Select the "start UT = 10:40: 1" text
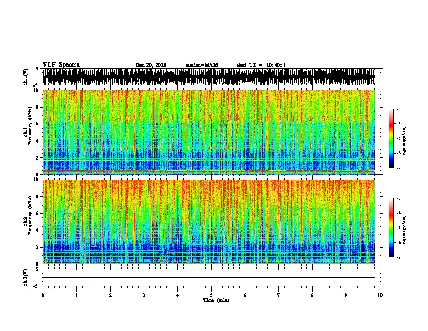 (x=261, y=65)
